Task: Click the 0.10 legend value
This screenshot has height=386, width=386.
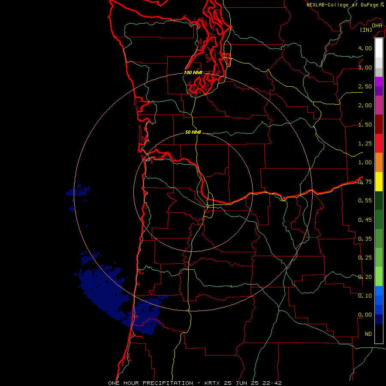Action: pos(365,296)
